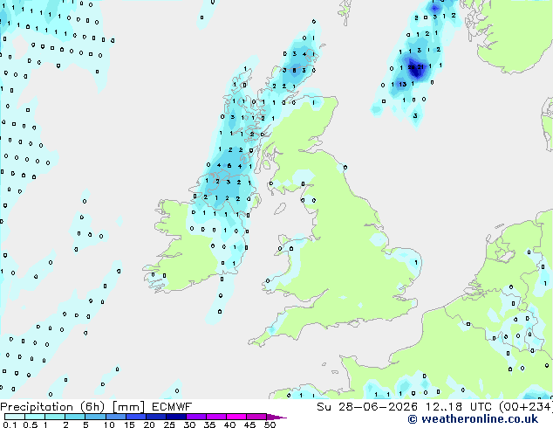The image size is (553, 428).
Task: Click the '21' precipitation value on the map
Action: click(x=420, y=66)
